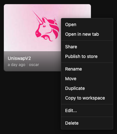Choose Rename from the menu
The image size is (117, 134).
point(87,69)
